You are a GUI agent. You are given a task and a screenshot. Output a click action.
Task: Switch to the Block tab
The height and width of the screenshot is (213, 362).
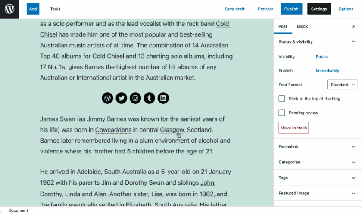click(x=302, y=26)
